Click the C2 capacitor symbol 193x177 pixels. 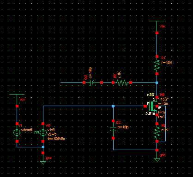tap(113, 129)
